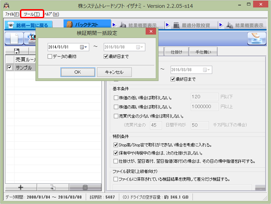Click 銘柄数 : 5487 in status bar
Viewport: 271px width, 204px height.
tap(102, 197)
